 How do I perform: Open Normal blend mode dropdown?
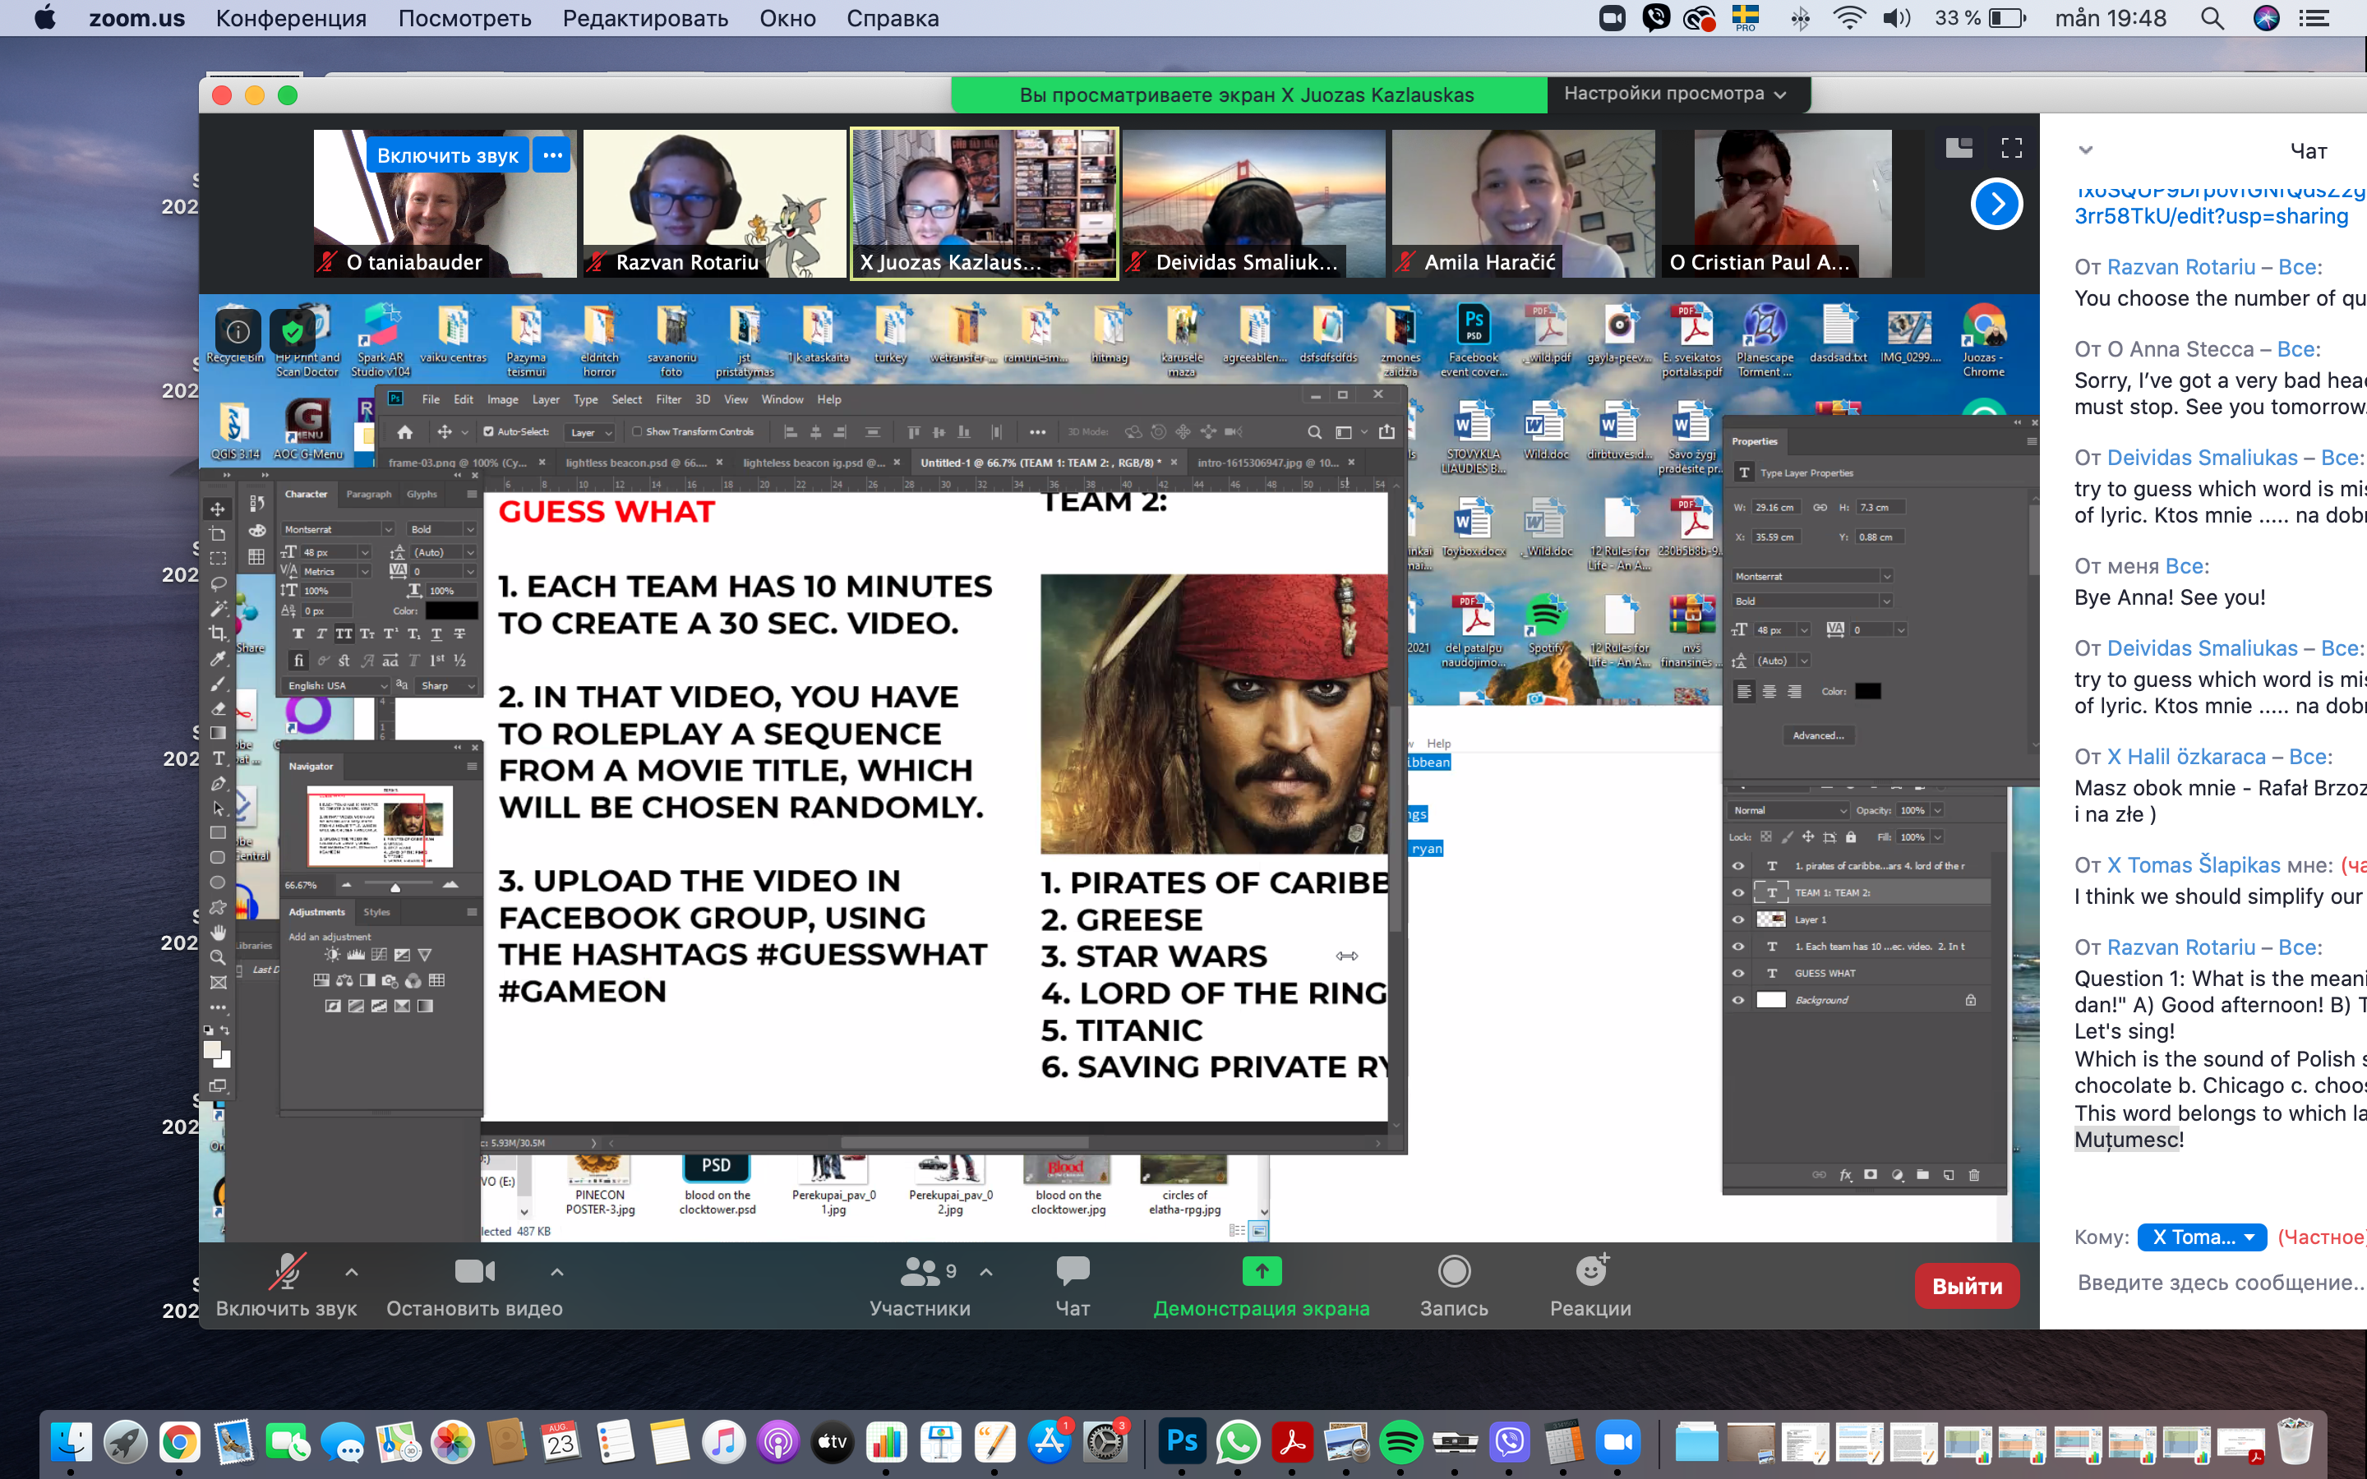1790,810
